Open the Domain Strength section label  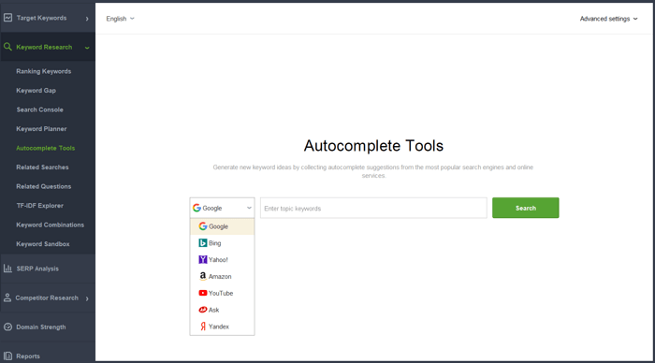click(x=41, y=327)
